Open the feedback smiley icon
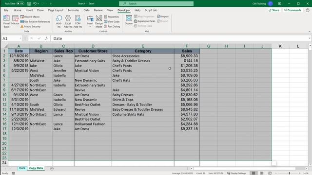The width and height of the screenshot is (312, 175). click(308, 10)
